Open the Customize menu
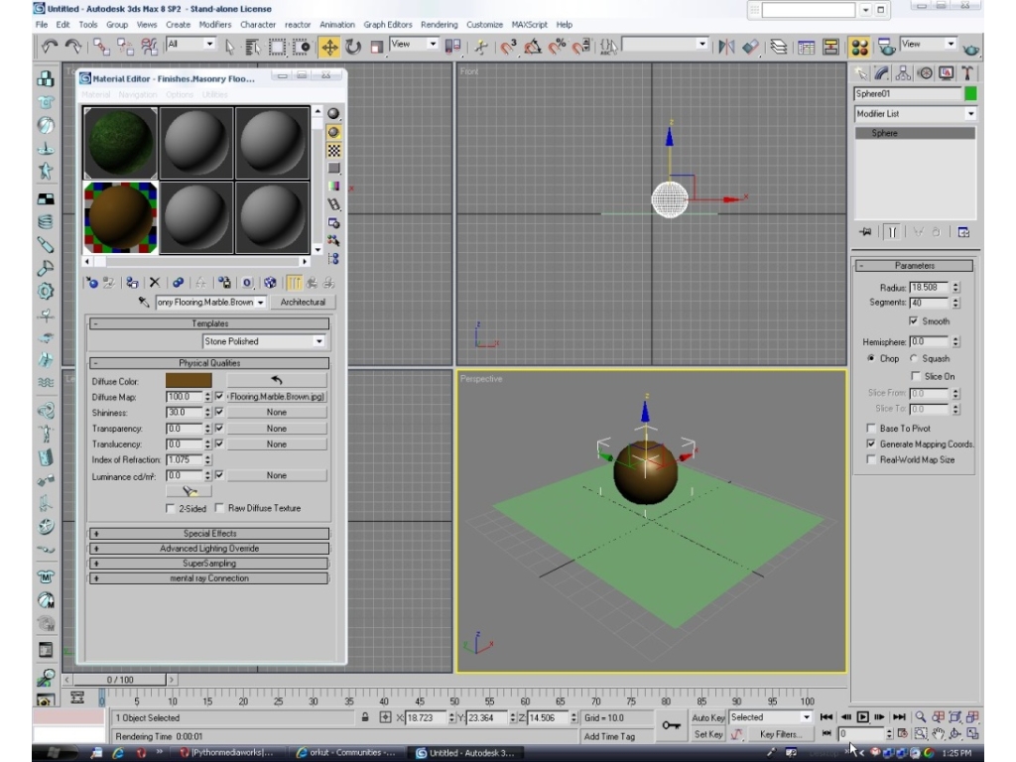Image resolution: width=1016 pixels, height=762 pixels. (484, 25)
